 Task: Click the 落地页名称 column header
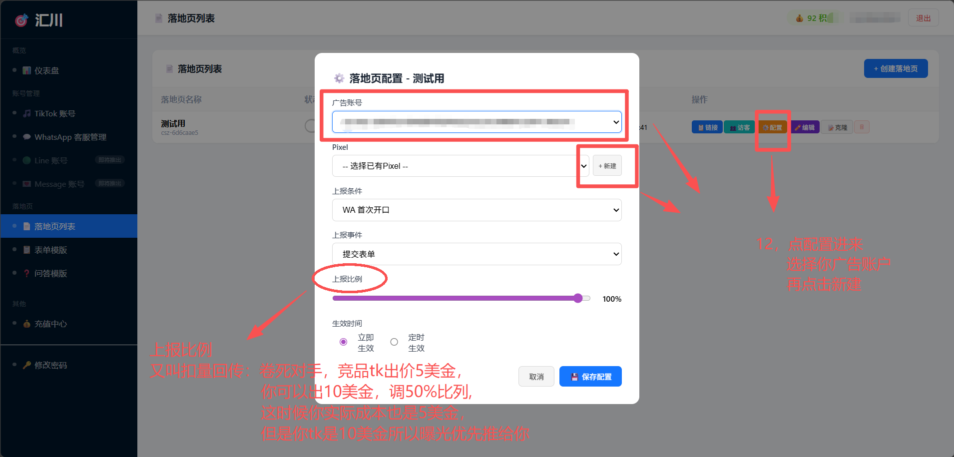(181, 99)
